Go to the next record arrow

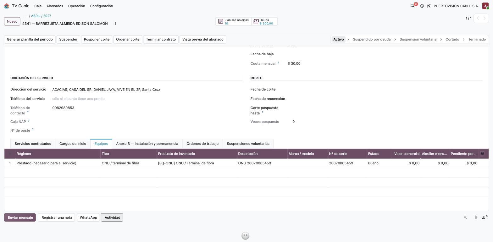click(x=485, y=18)
